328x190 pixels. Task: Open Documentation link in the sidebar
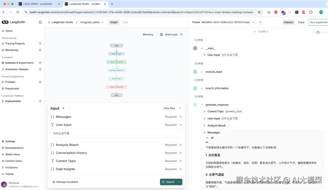click(x=14, y=148)
